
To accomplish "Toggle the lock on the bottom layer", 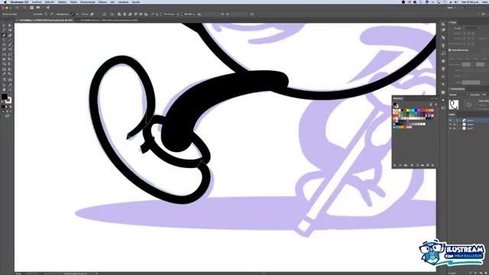I will coord(455,128).
